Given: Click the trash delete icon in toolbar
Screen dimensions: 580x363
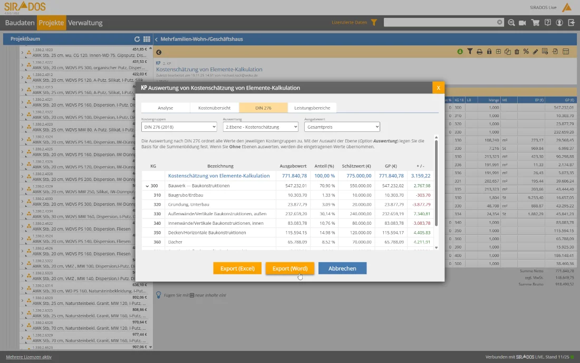Looking at the screenshot, I should pos(517,52).
